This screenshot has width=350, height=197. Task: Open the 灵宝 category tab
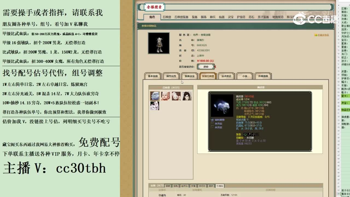tap(231, 17)
